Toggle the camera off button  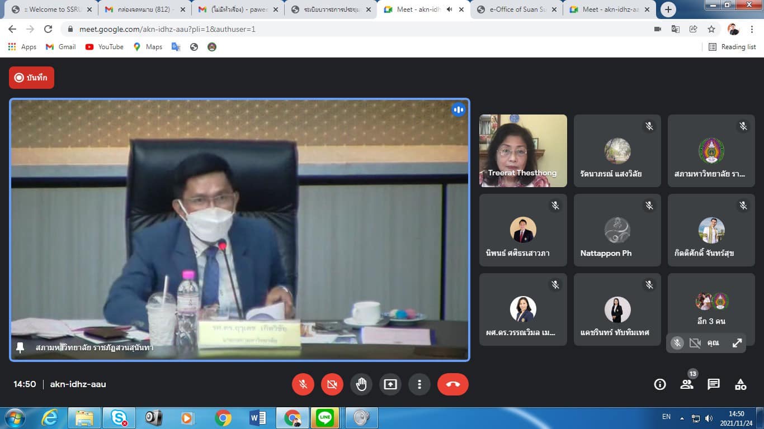tap(332, 384)
